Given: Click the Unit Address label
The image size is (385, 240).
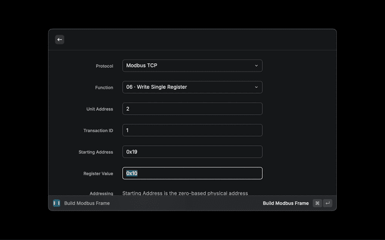Looking at the screenshot, I should click(100, 109).
